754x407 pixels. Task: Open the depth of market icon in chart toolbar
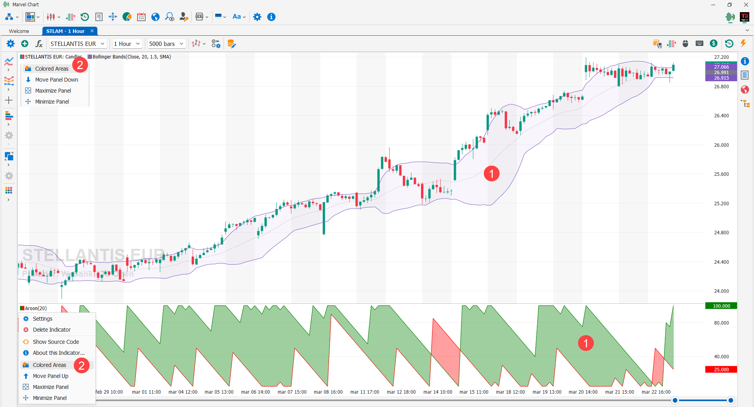(x=672, y=44)
